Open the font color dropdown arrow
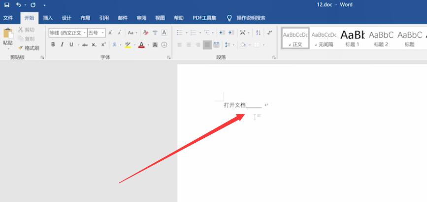This screenshot has height=202, width=427. pos(148,45)
